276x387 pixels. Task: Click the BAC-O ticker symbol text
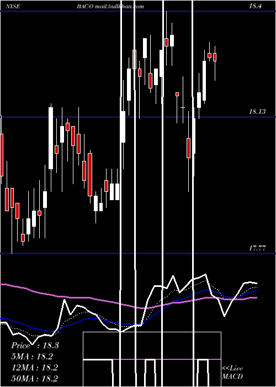pos(85,7)
